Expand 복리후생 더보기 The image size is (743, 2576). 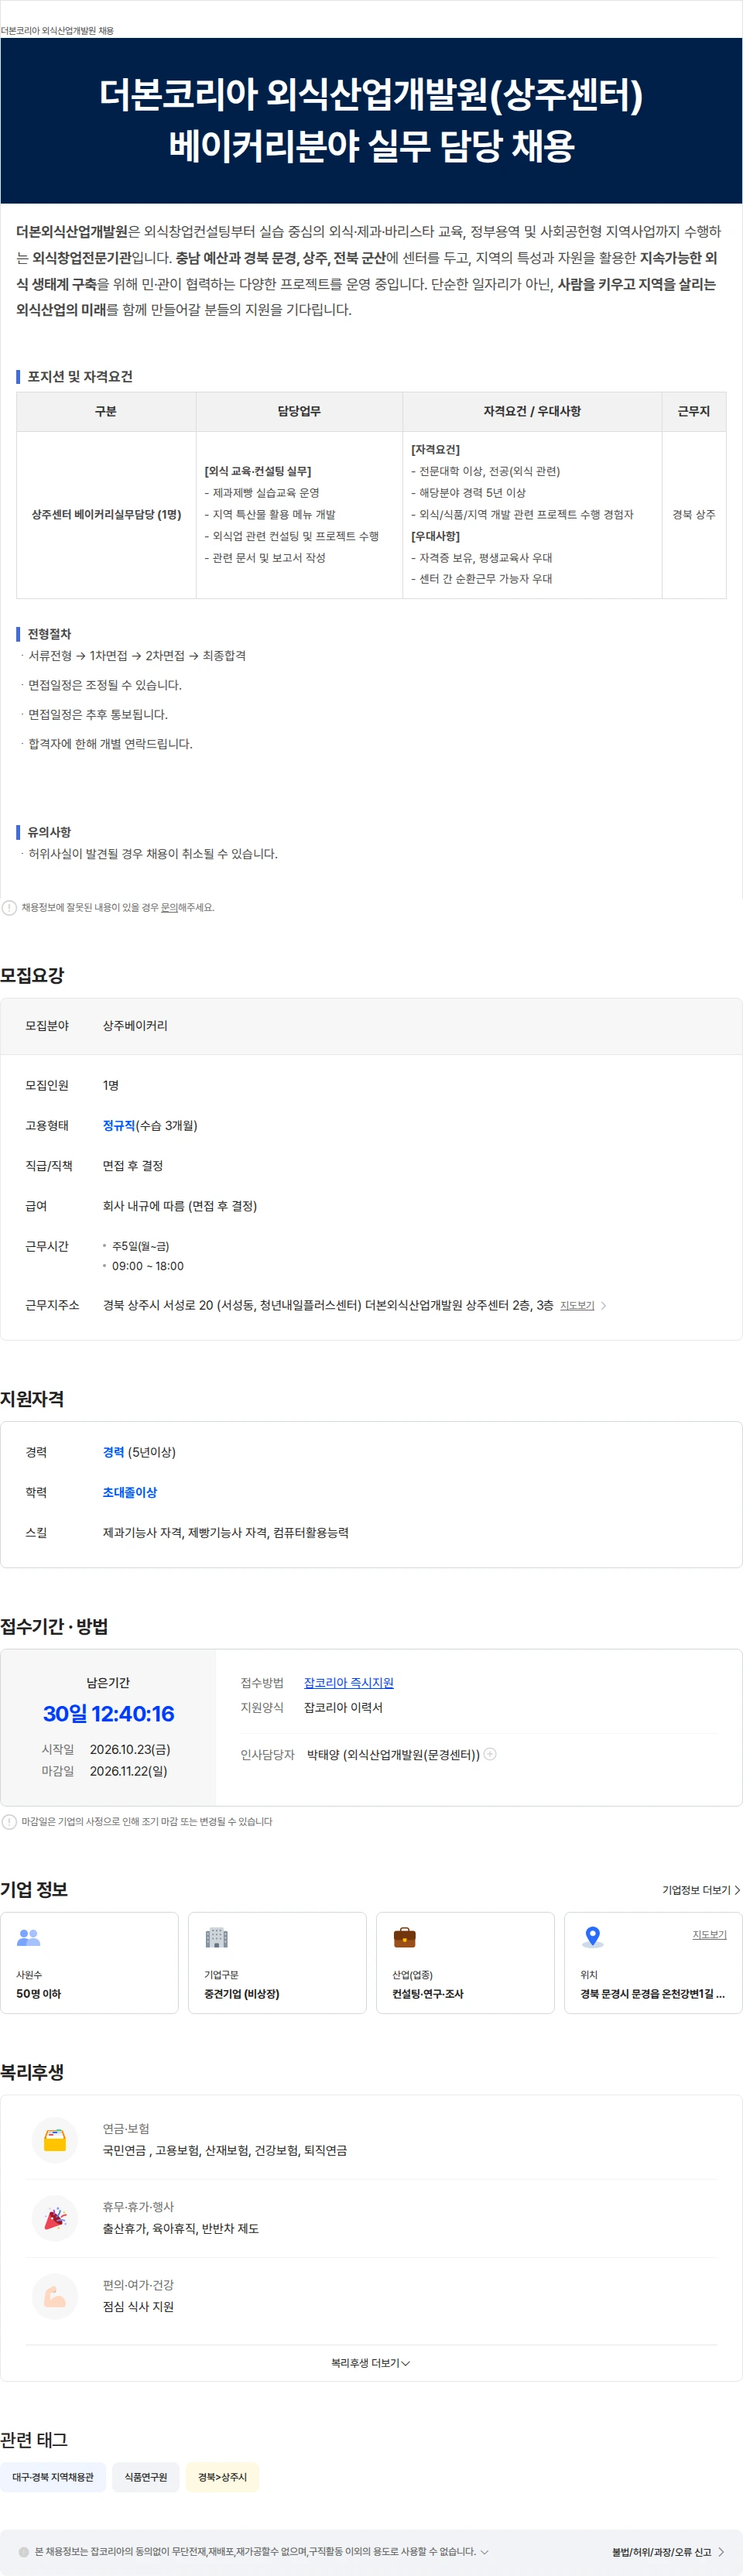(x=371, y=2362)
